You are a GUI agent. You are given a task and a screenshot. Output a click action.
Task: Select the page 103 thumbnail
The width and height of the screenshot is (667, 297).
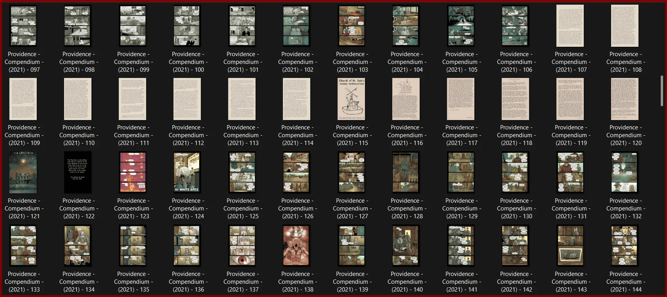pyautogui.click(x=351, y=26)
